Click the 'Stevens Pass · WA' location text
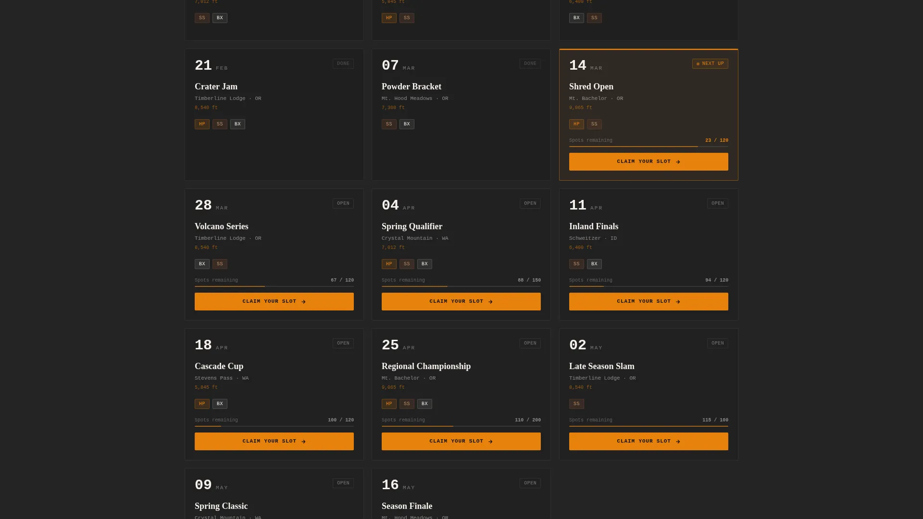This screenshot has width=923, height=519. (x=222, y=378)
